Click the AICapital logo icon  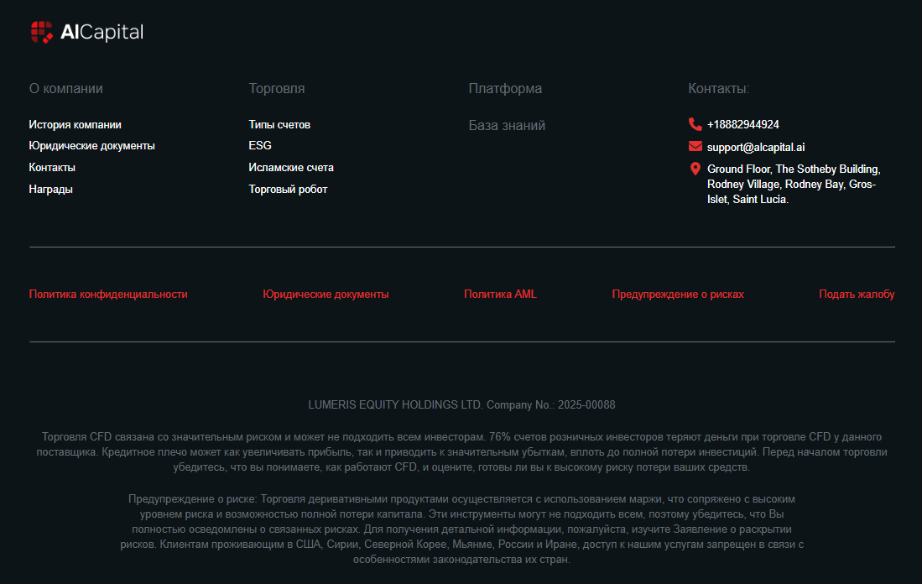(42, 32)
